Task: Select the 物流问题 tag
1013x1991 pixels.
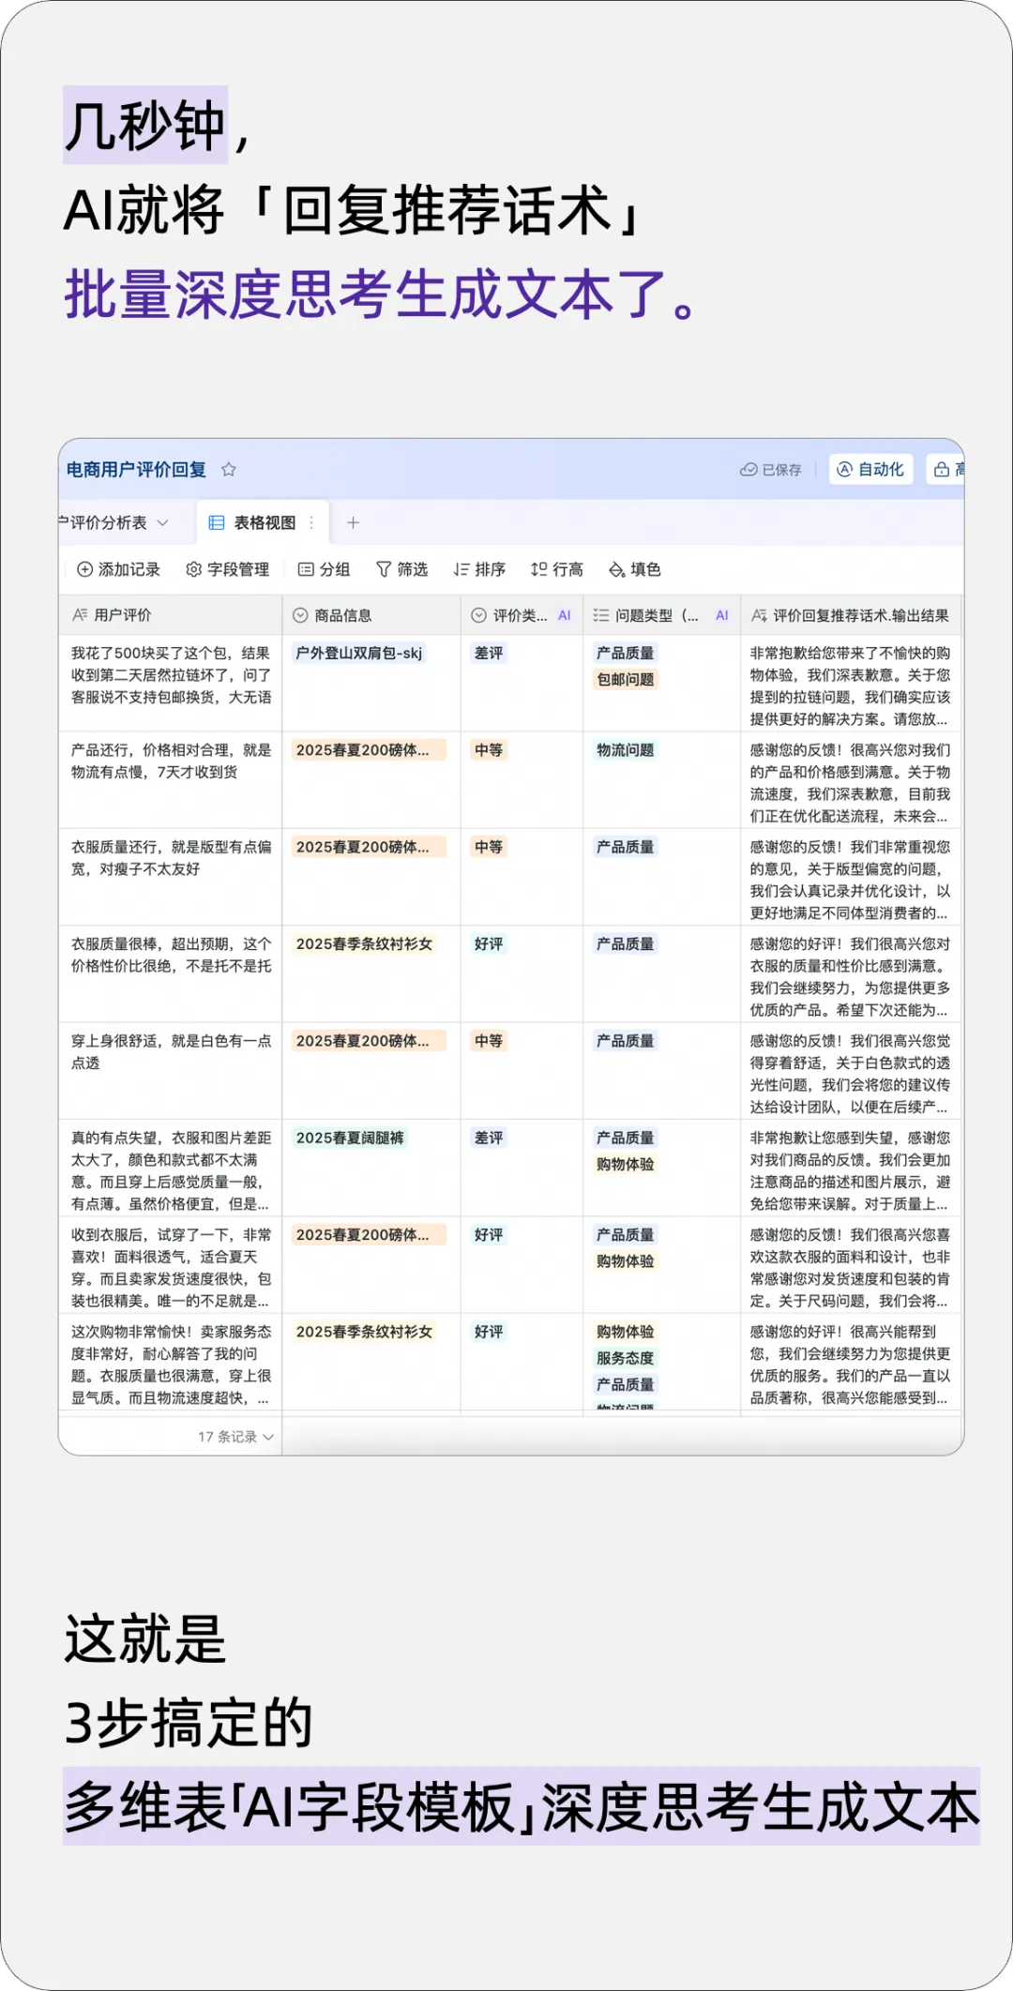Action: pyautogui.click(x=626, y=750)
